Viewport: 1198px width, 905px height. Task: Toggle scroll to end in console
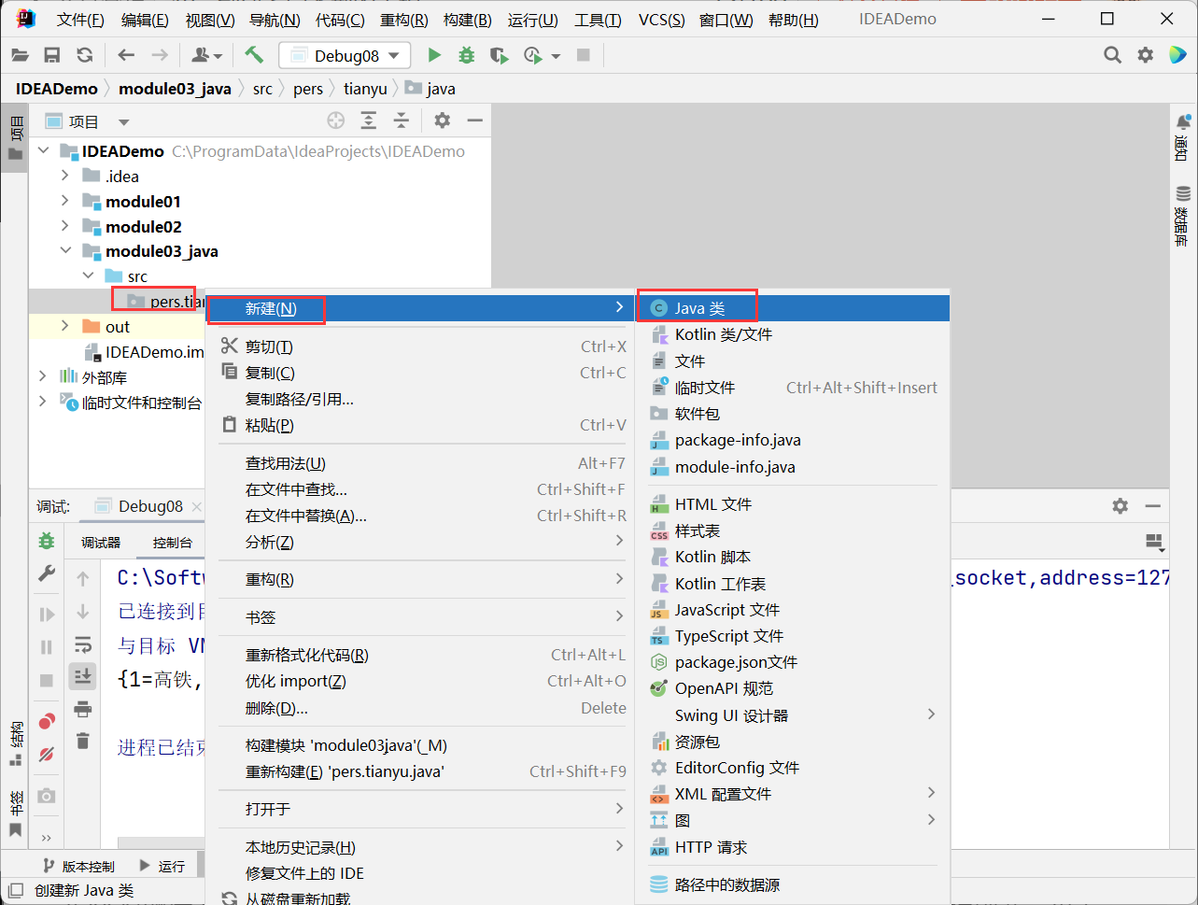pos(83,676)
